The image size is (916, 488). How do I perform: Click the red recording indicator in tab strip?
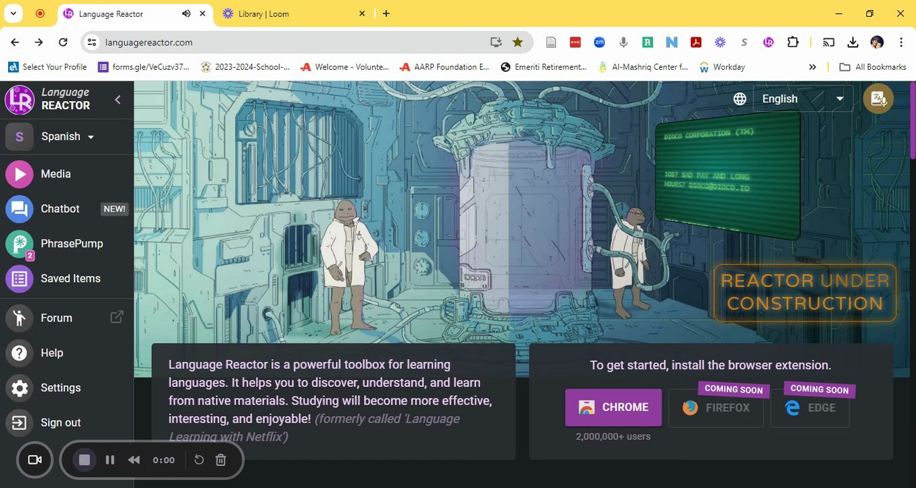point(40,14)
